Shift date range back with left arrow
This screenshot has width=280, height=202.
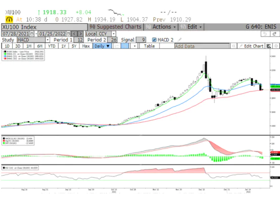coord(74,34)
